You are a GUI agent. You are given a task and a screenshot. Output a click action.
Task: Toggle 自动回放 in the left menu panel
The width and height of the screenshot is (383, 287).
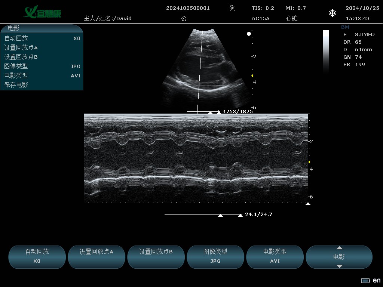42,38
